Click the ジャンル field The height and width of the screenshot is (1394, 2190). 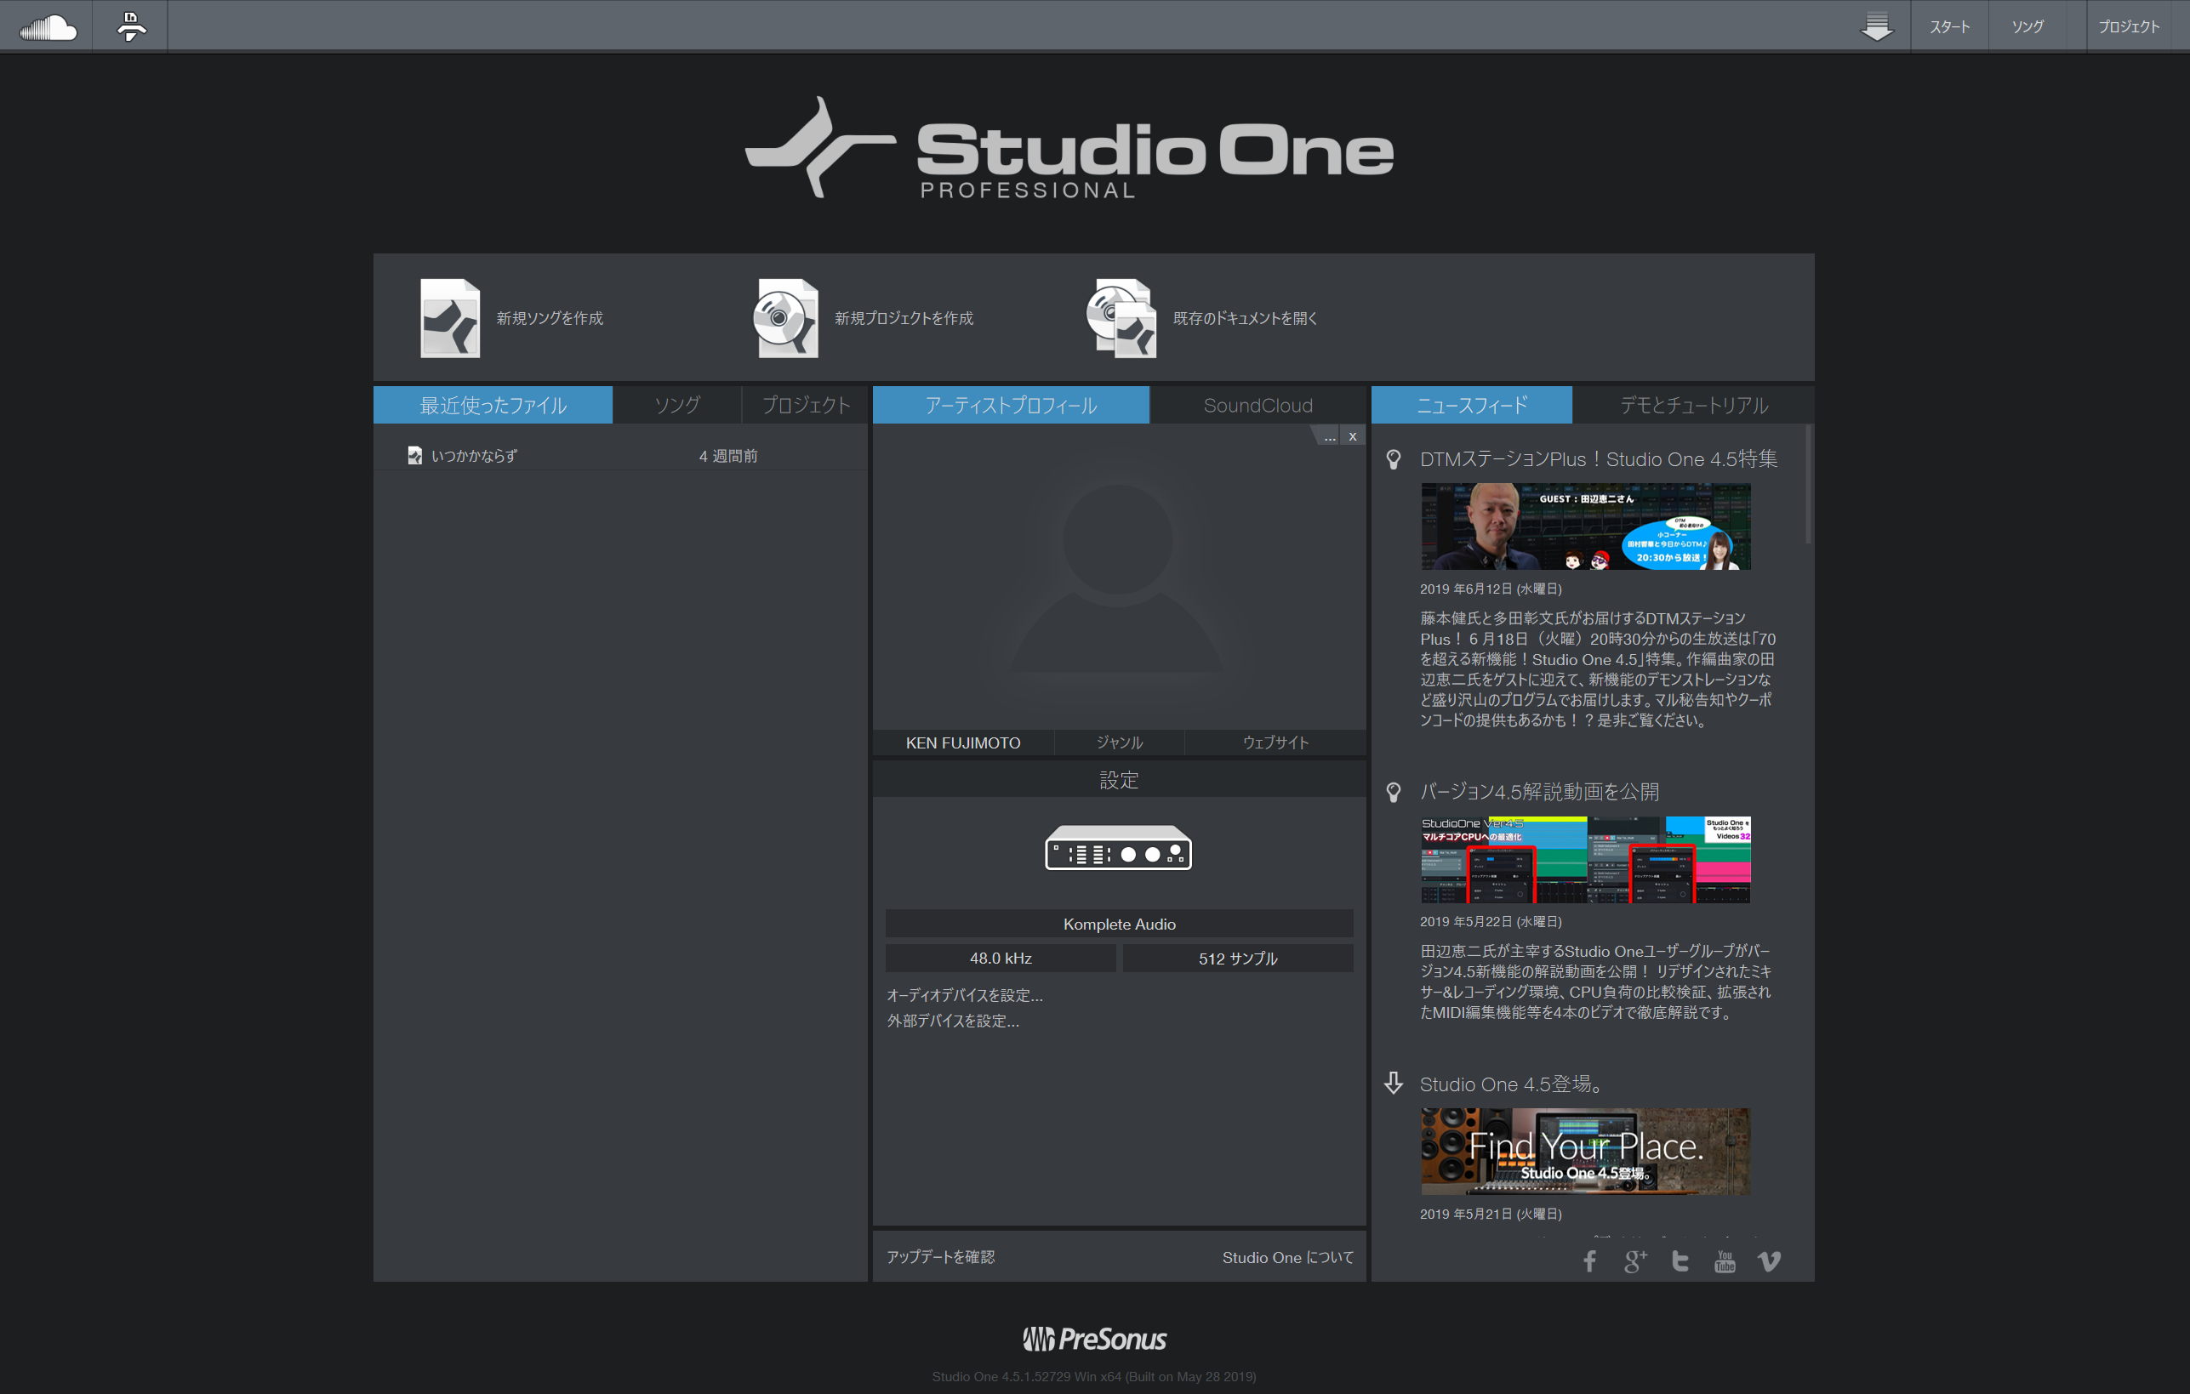(x=1120, y=743)
